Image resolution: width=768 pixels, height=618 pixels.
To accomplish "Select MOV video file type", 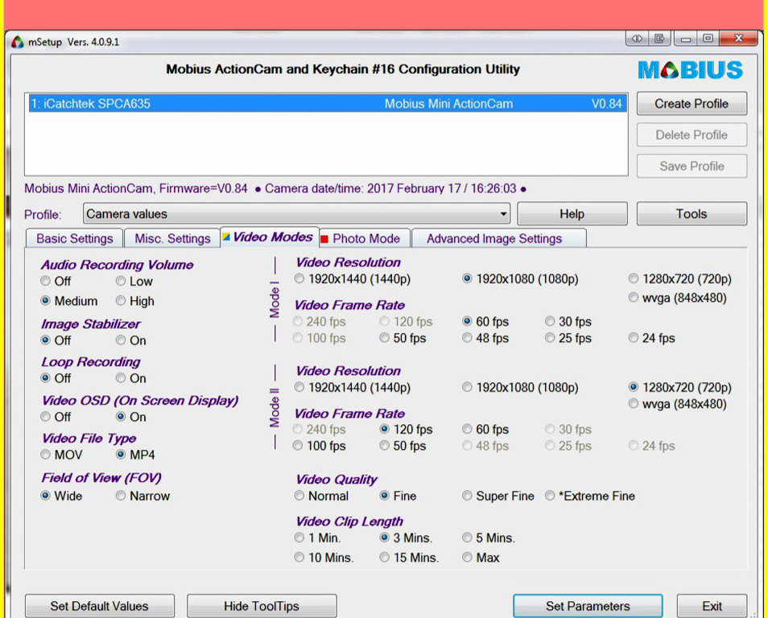I will (x=46, y=455).
